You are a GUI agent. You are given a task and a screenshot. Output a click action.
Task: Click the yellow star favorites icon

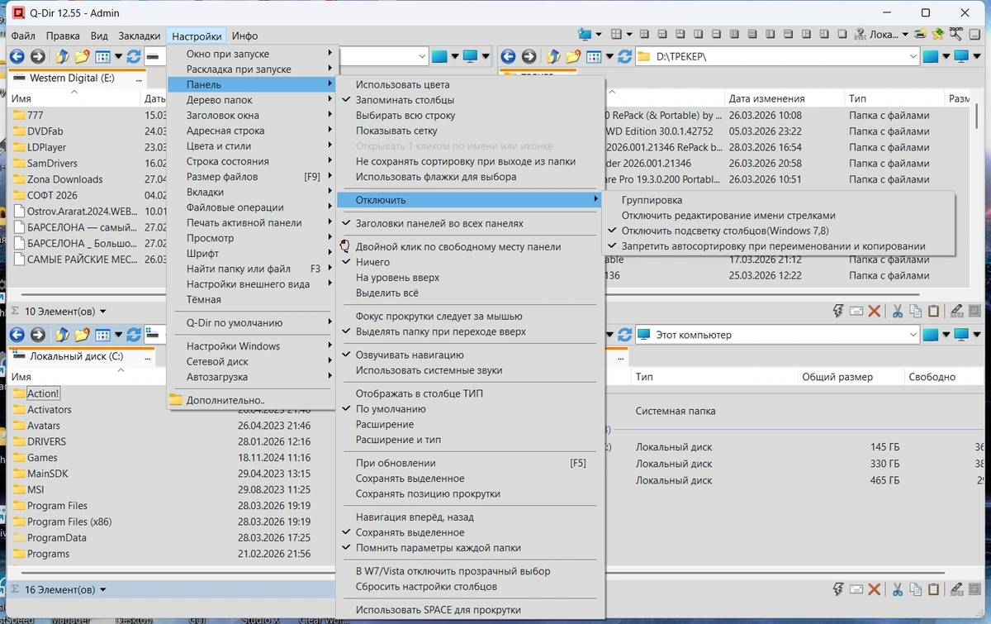click(937, 35)
